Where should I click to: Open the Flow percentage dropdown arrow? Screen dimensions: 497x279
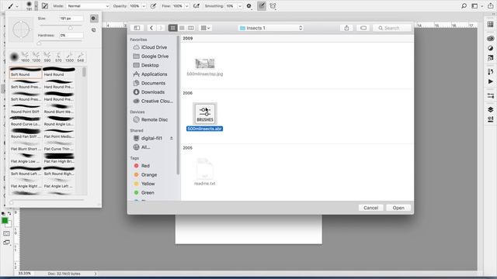pyautogui.click(x=186, y=6)
